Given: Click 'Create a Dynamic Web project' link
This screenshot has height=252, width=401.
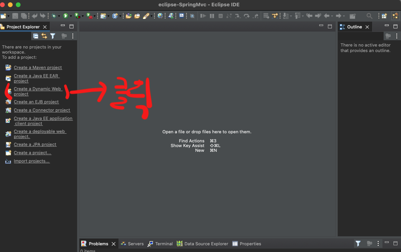Looking at the screenshot, I should pyautogui.click(x=38, y=91).
